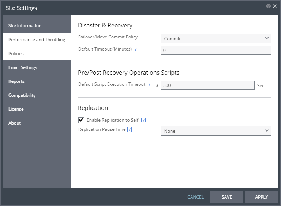
Task: Go to Reports tab
Action: click(37, 81)
